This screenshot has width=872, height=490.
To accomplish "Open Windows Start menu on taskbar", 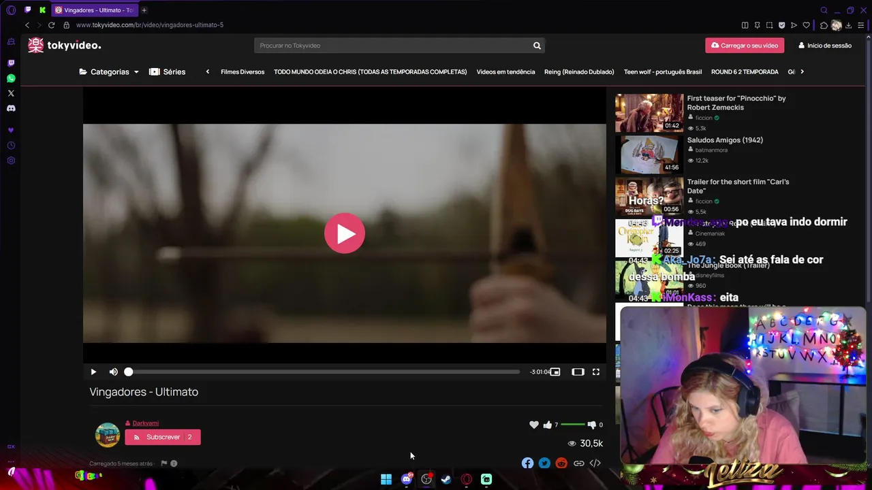I will [386, 479].
